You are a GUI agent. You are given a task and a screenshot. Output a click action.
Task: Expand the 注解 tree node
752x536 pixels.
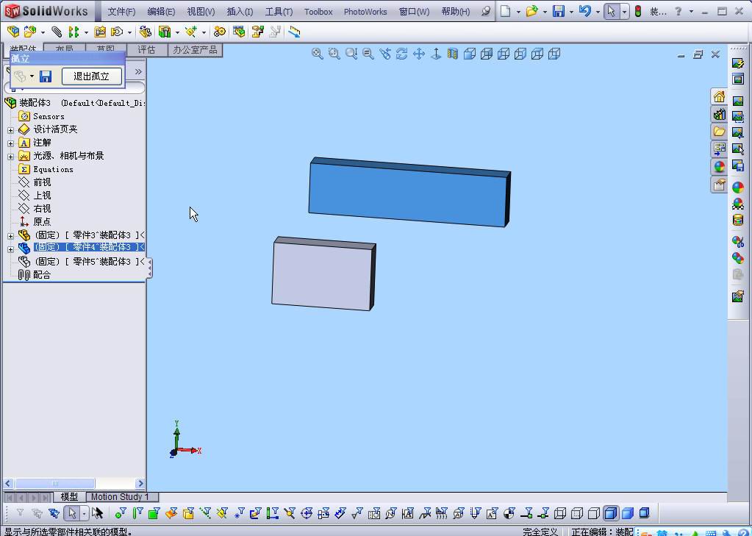coord(10,143)
